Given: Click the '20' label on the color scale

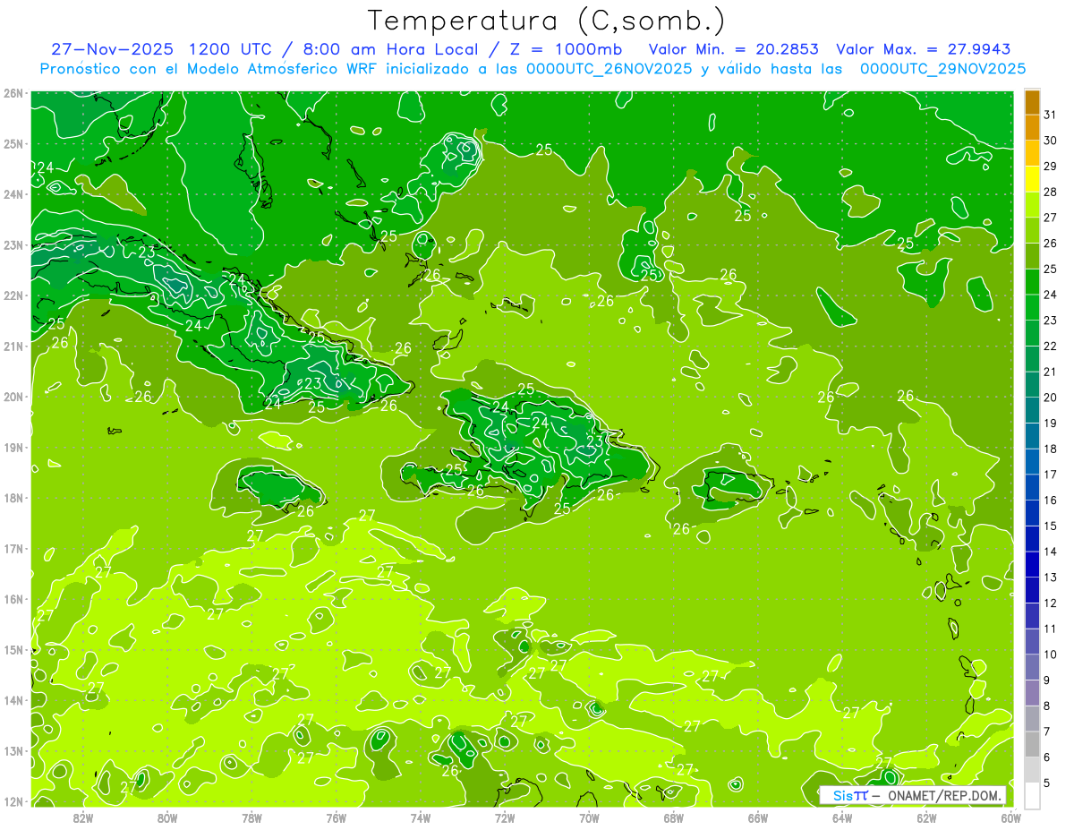Looking at the screenshot, I should coord(1050,398).
